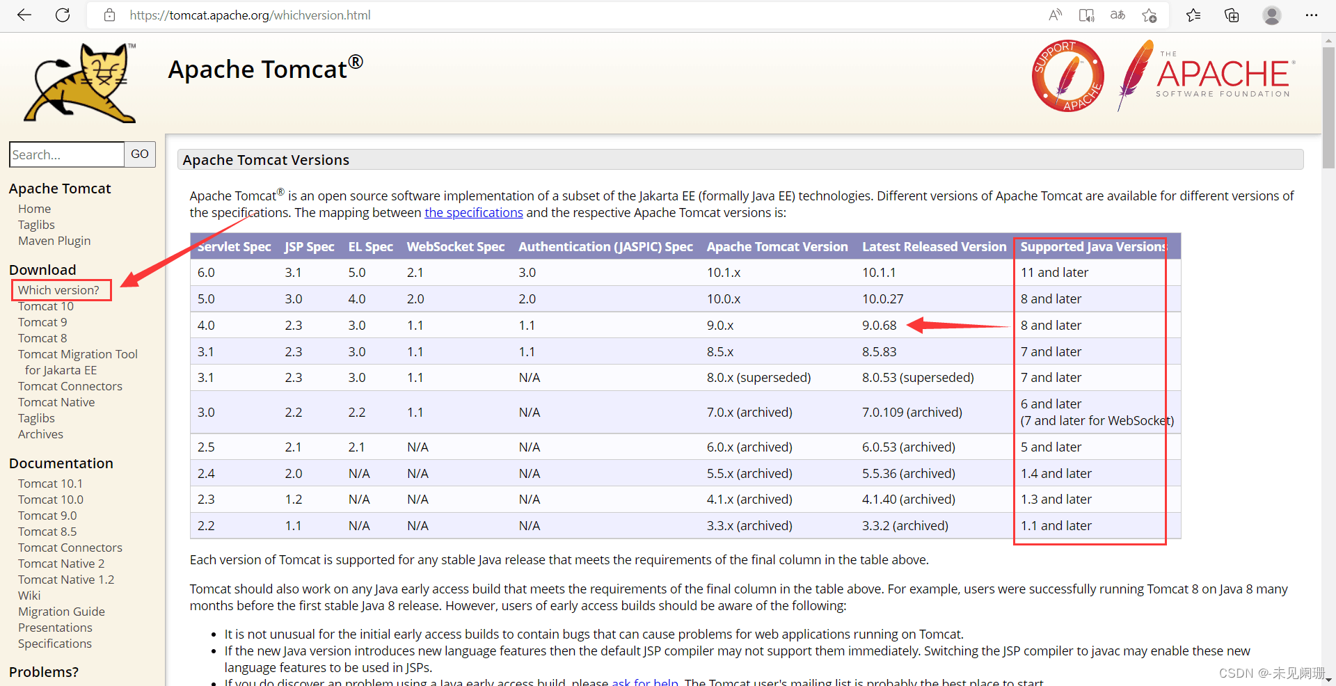1336x686 pixels.
Task: Open immersive reader icon
Action: [x=1086, y=15]
